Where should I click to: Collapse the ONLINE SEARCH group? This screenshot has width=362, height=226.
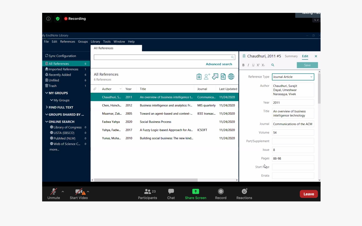click(x=47, y=122)
